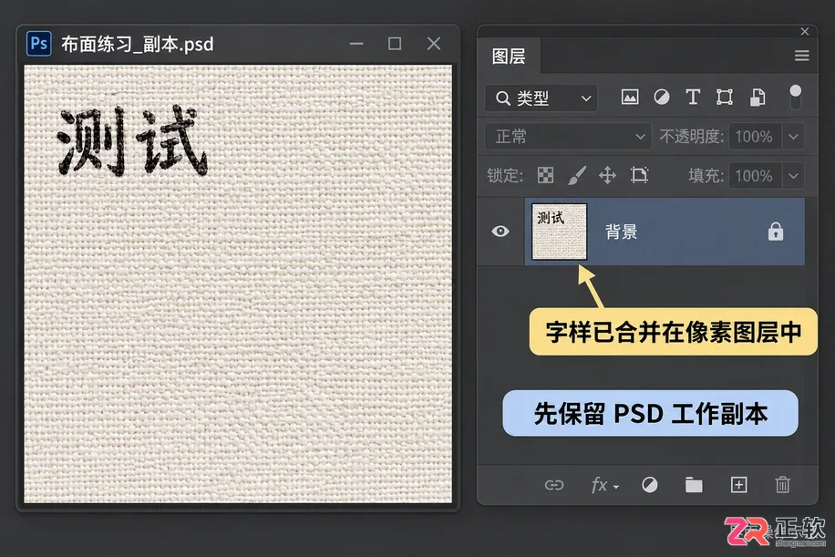The height and width of the screenshot is (557, 835).
Task: Click the 布面练习_副本.psd title text
Action: click(137, 44)
